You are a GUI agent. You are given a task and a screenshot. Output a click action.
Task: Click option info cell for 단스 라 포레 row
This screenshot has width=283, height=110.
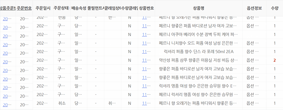252,52
